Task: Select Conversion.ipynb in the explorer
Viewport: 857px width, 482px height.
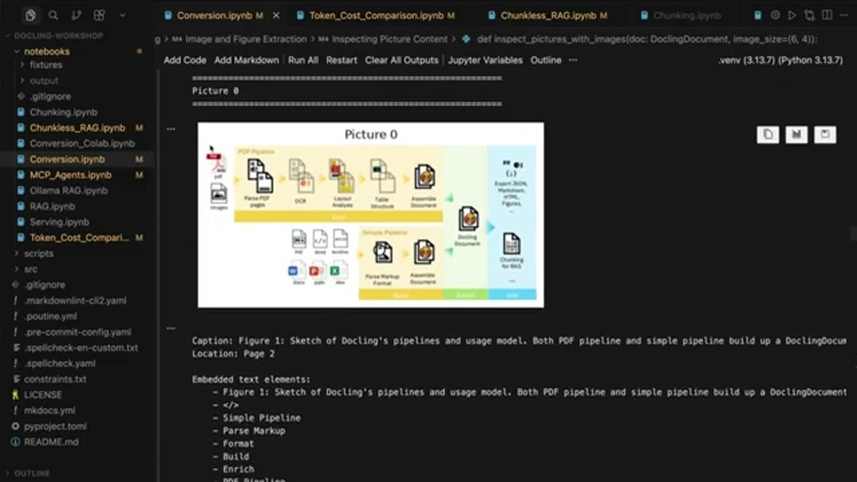Action: click(x=67, y=159)
